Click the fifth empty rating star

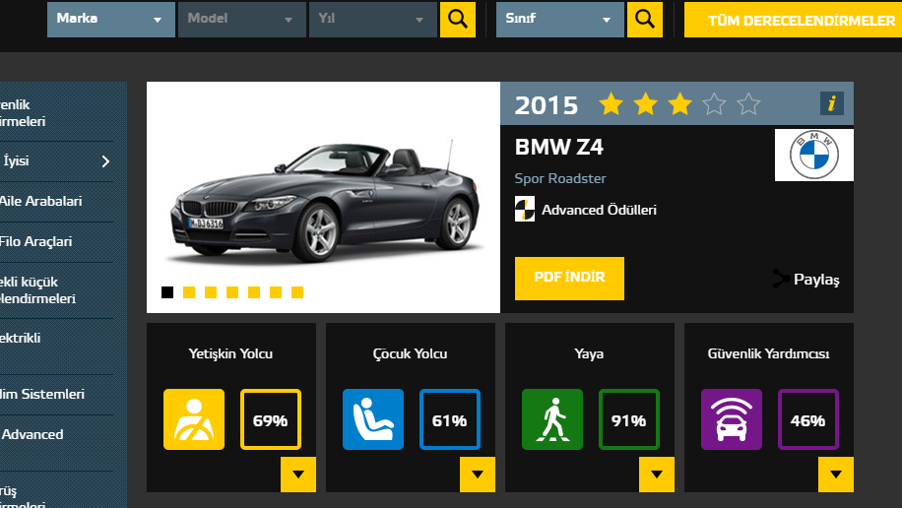pos(749,104)
